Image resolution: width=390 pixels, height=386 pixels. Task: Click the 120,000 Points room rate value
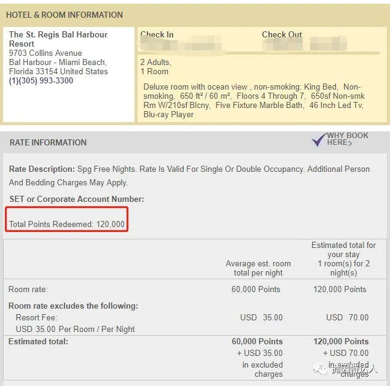click(340, 289)
